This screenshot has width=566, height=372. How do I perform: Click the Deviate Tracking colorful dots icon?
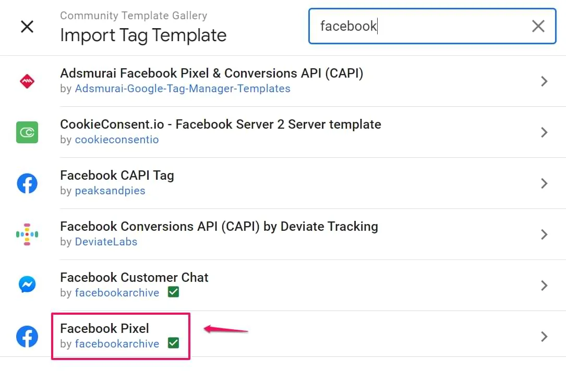27,234
